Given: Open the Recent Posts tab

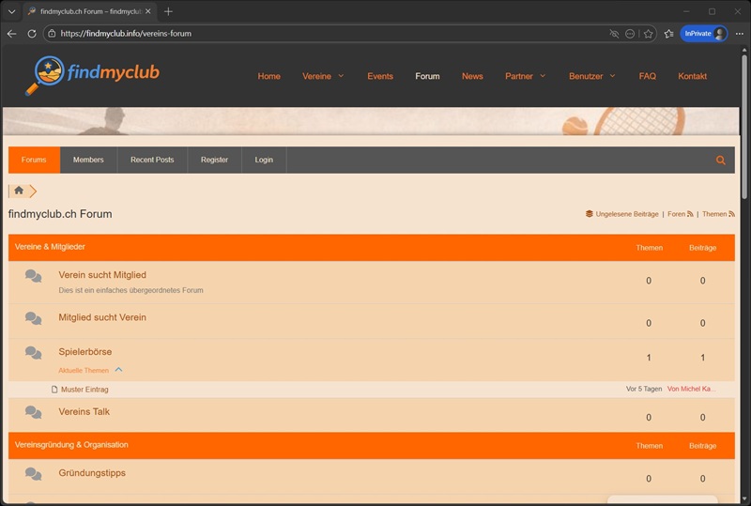Looking at the screenshot, I should pos(152,161).
